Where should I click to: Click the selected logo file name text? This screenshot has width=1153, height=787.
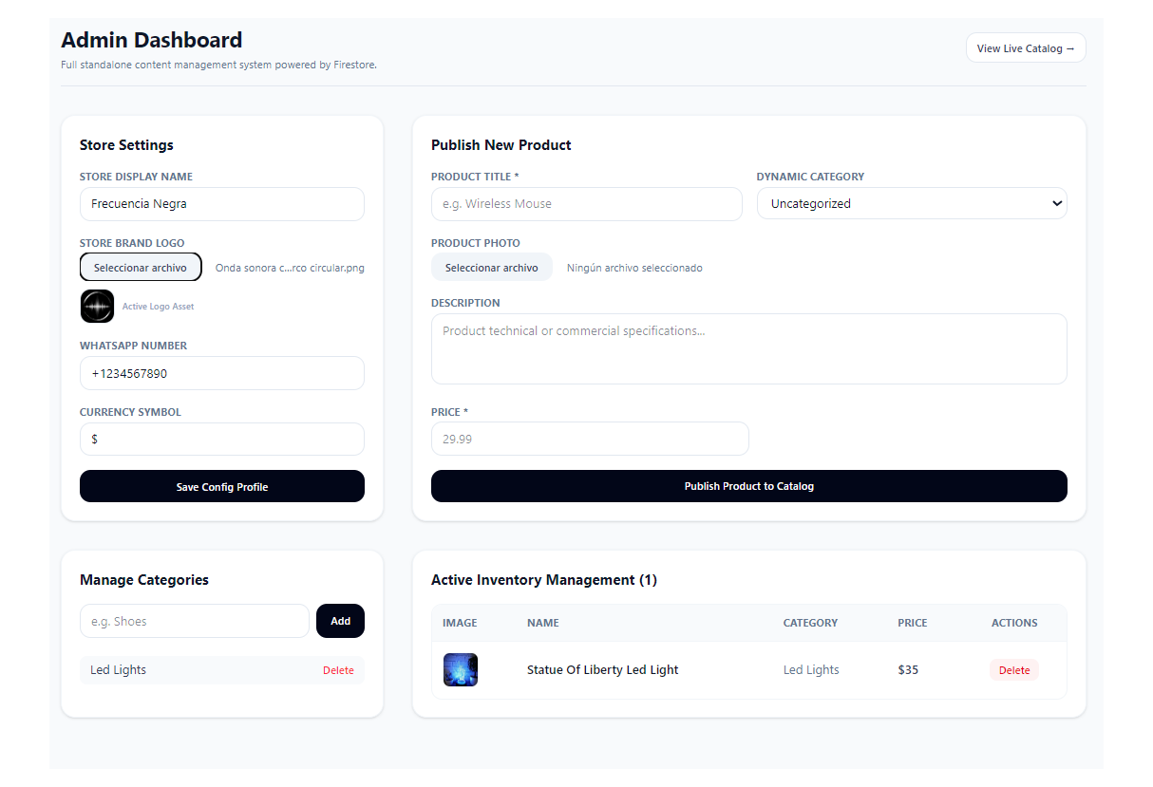(290, 268)
